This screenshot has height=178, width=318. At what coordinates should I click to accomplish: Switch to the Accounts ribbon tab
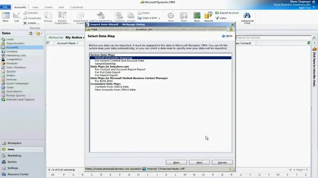20,7
